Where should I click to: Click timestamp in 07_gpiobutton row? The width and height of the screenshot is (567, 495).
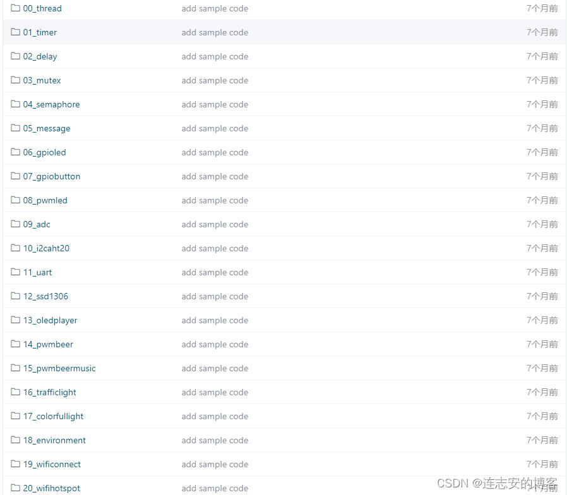tap(542, 176)
